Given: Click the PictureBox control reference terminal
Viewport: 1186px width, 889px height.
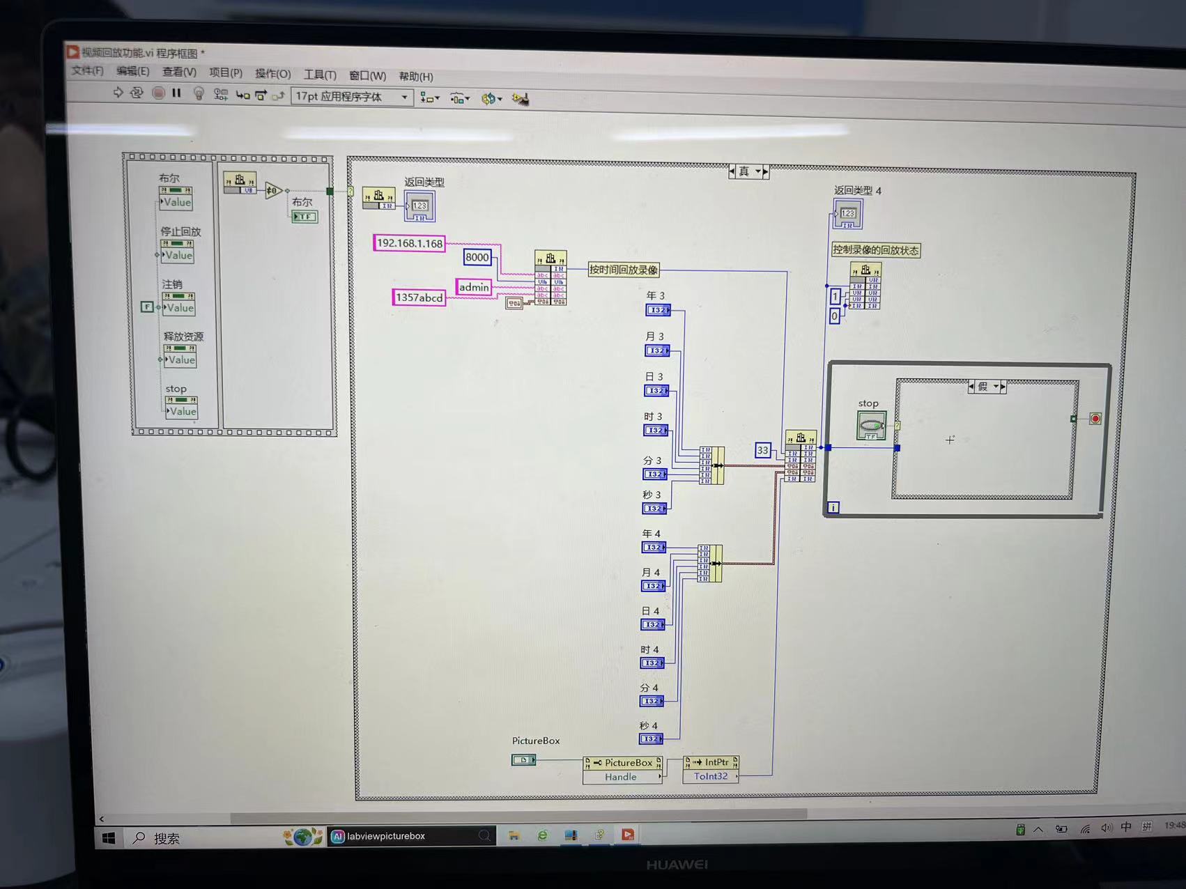Looking at the screenshot, I should pyautogui.click(x=524, y=759).
